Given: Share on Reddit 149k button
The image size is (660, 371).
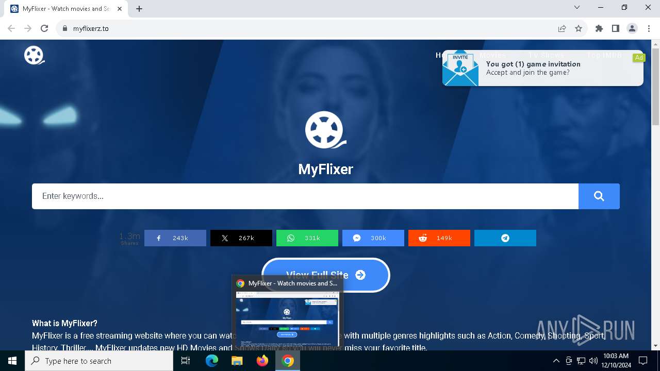Looking at the screenshot, I should click(x=439, y=238).
